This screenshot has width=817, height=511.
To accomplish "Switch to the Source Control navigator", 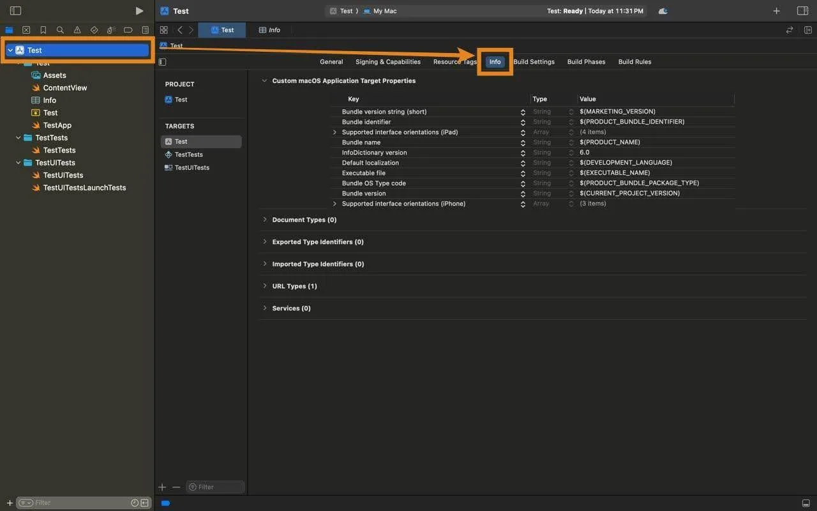I will click(x=26, y=30).
